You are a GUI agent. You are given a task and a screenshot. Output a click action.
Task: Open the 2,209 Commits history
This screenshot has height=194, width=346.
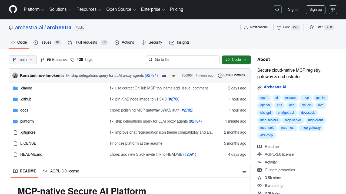(231, 75)
